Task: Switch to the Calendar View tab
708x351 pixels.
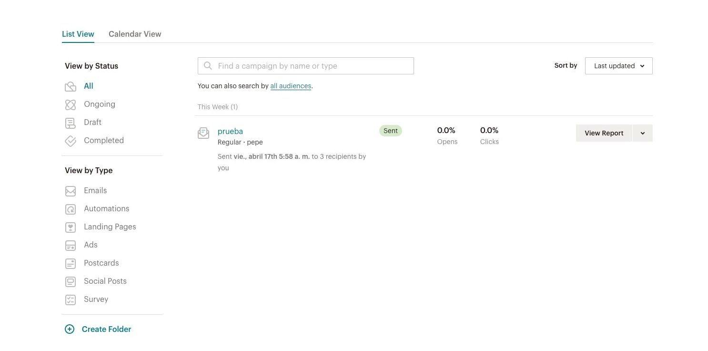Action: 135,34
